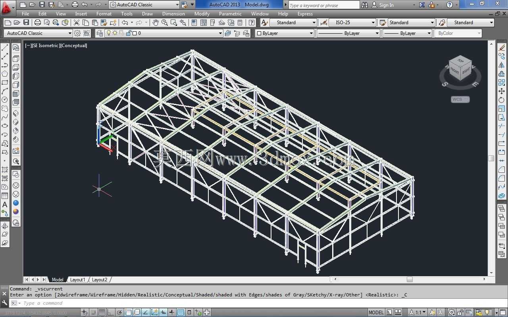Screen dimensions: 508x317
Task: Open the QuickCalc calculator icon
Action: (x=240, y=23)
